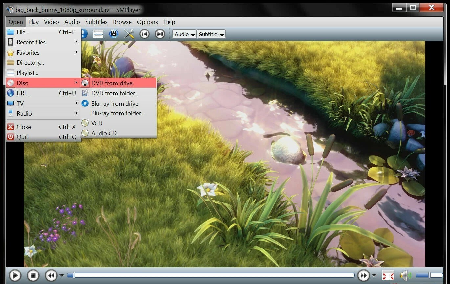
Task: Select Blu-ray from drive
Action: (119, 103)
